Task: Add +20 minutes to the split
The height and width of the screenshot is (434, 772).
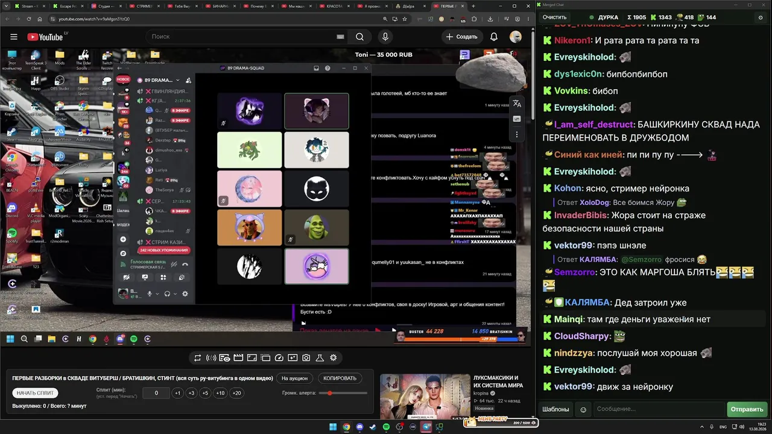Action: [237, 393]
